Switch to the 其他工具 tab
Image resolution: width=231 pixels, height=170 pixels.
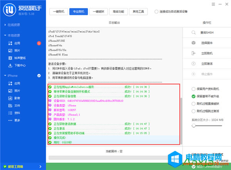(138, 12)
